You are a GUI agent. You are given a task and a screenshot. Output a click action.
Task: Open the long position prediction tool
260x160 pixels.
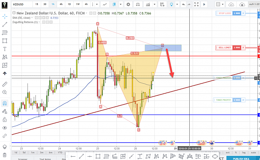[5, 65]
